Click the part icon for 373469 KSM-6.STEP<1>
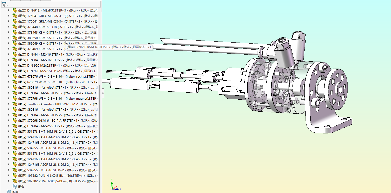This screenshot has height=193, width=391. [15, 49]
